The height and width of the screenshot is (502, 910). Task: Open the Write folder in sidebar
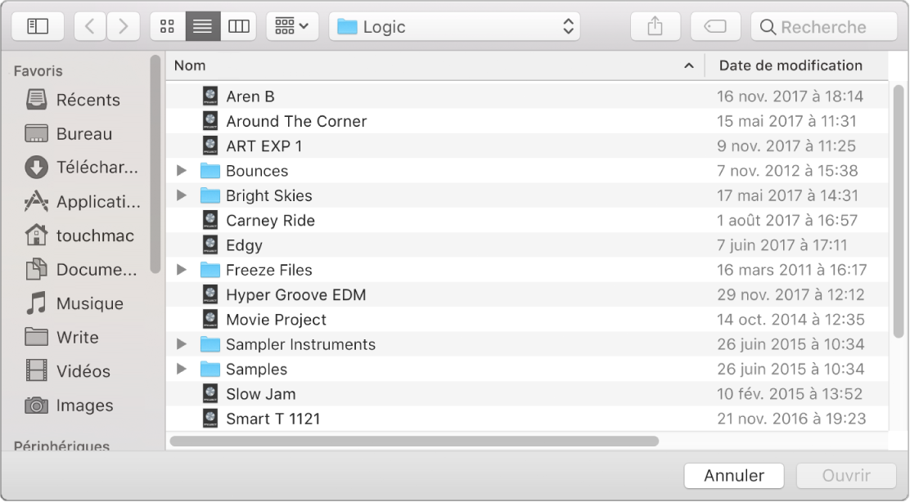coord(62,338)
